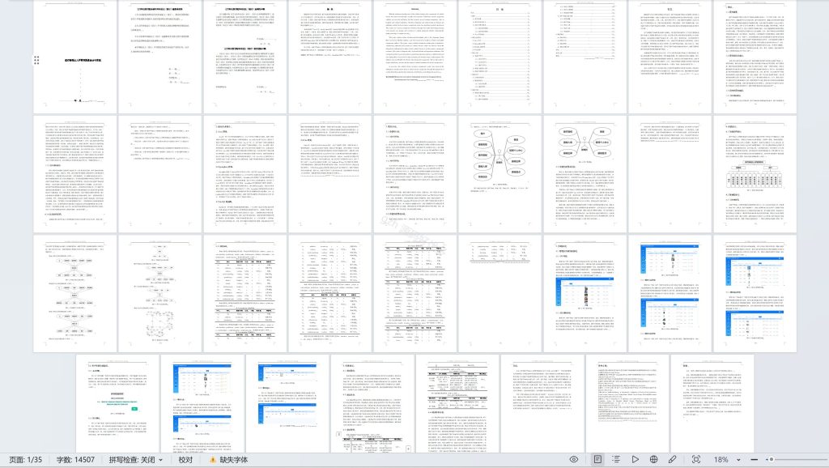Click the 校对 proofreading button
The width and height of the screenshot is (829, 468).
point(185,459)
